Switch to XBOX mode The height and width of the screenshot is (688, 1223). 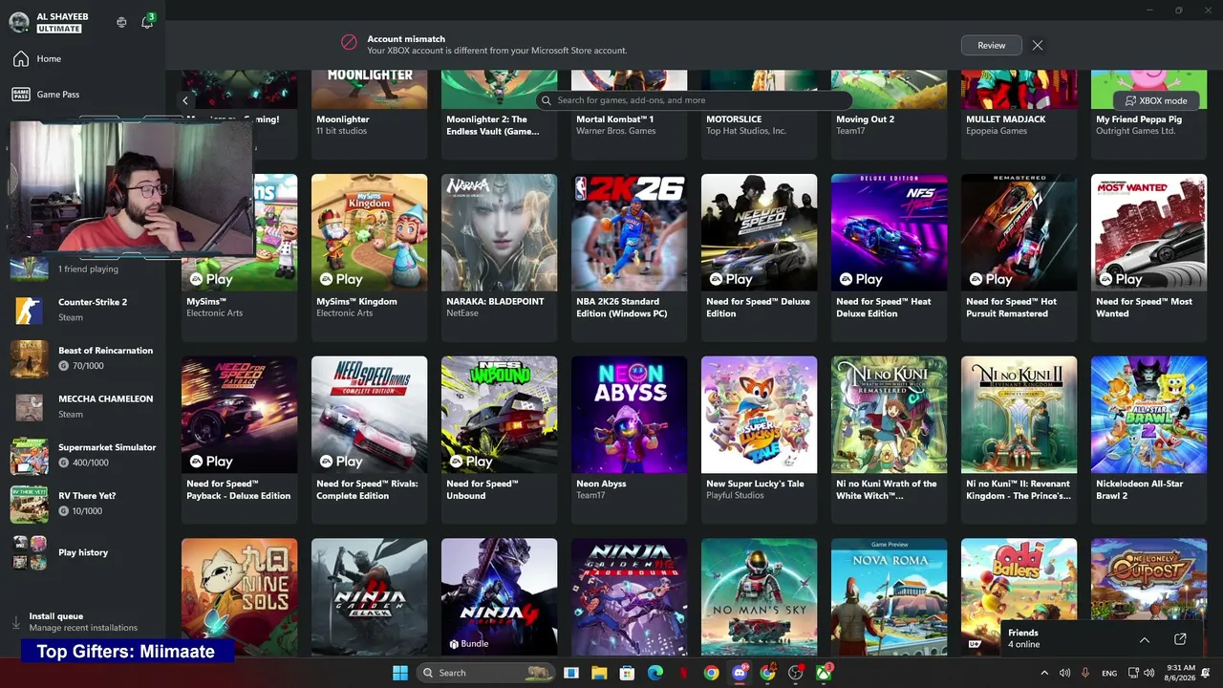click(1156, 100)
